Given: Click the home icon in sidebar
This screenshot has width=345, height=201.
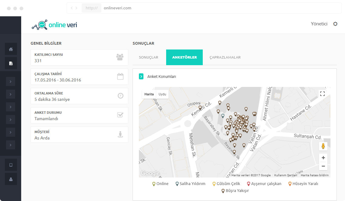Looking at the screenshot, I should [x=11, y=49].
